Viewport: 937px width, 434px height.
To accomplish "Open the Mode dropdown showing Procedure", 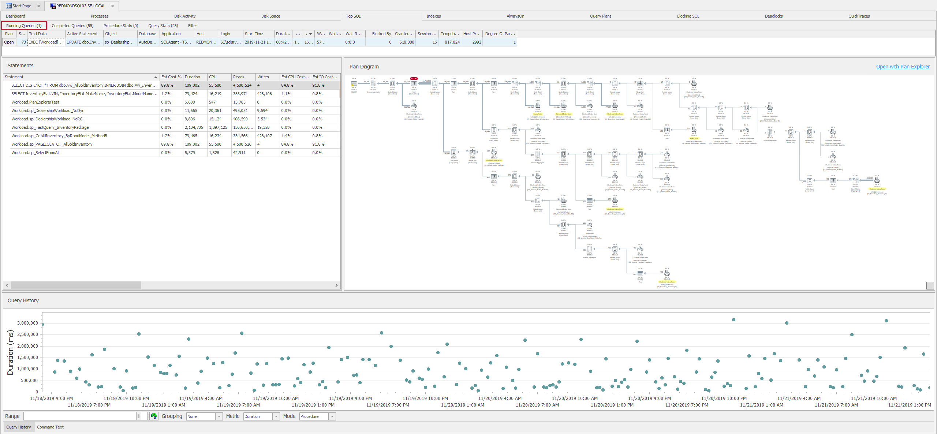I will [316, 416].
